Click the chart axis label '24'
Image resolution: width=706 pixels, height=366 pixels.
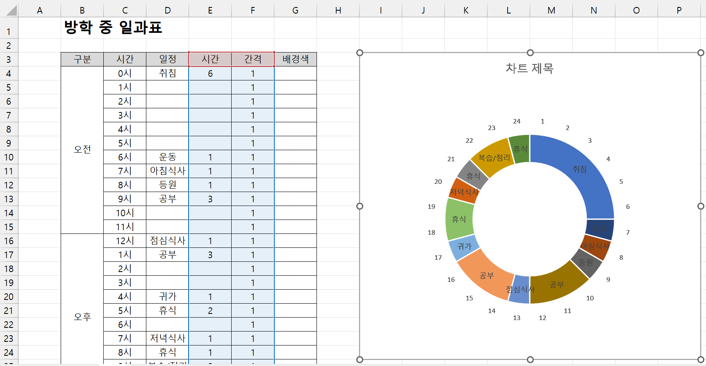(x=517, y=121)
